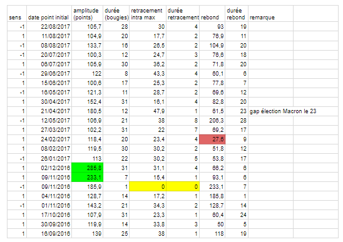Select the 'rebond' column header
343x242 pixels.
point(212,14)
